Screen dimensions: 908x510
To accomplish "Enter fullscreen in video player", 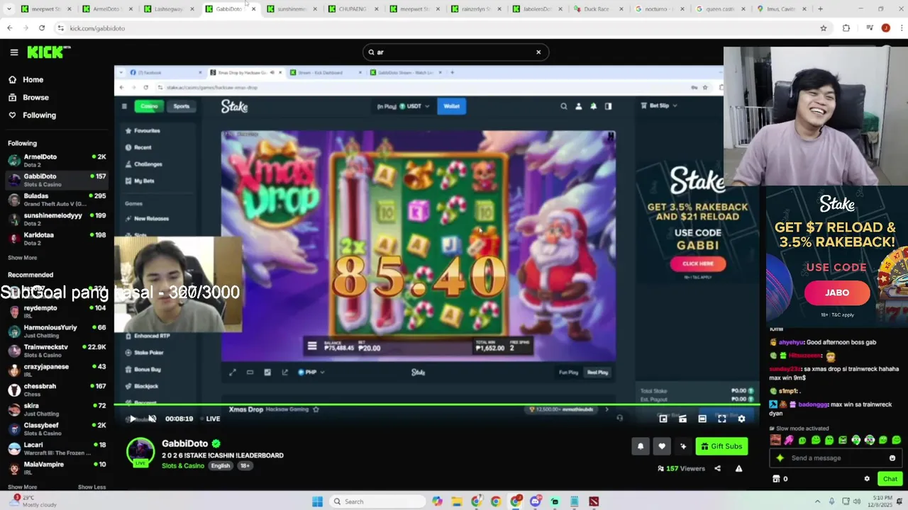I will (x=721, y=419).
